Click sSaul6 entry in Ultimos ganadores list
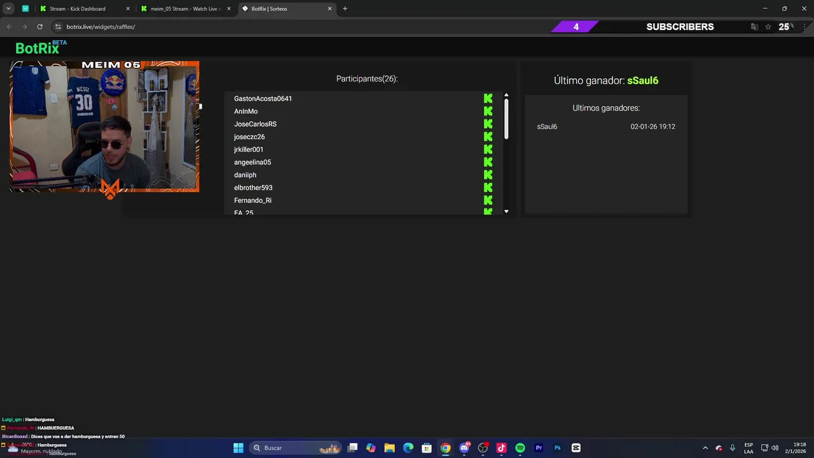 tap(547, 127)
